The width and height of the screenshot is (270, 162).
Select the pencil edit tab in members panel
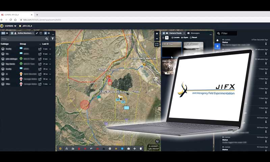37,33
